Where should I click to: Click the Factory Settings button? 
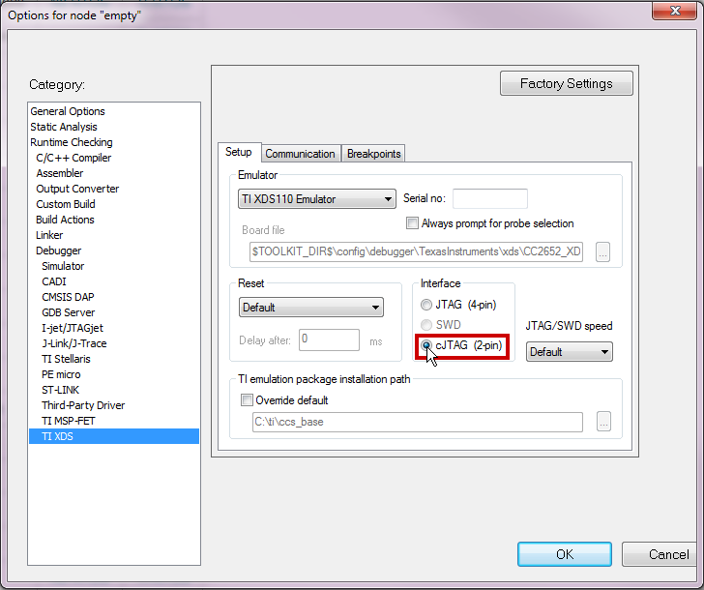(x=566, y=83)
